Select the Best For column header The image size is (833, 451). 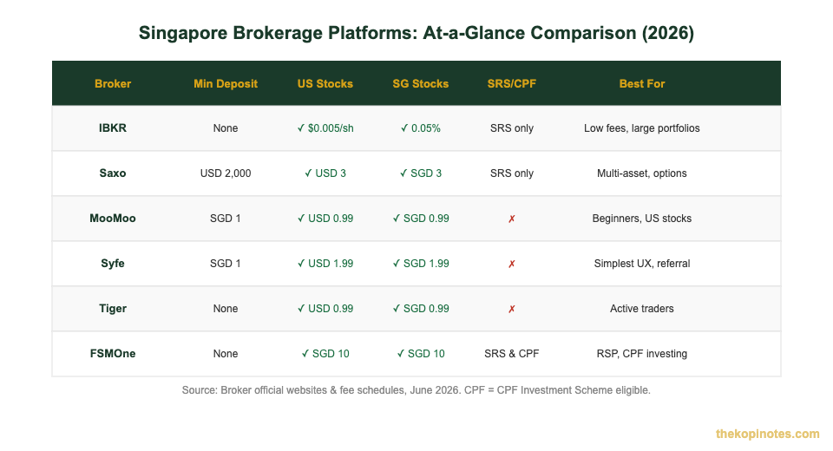[x=642, y=83]
